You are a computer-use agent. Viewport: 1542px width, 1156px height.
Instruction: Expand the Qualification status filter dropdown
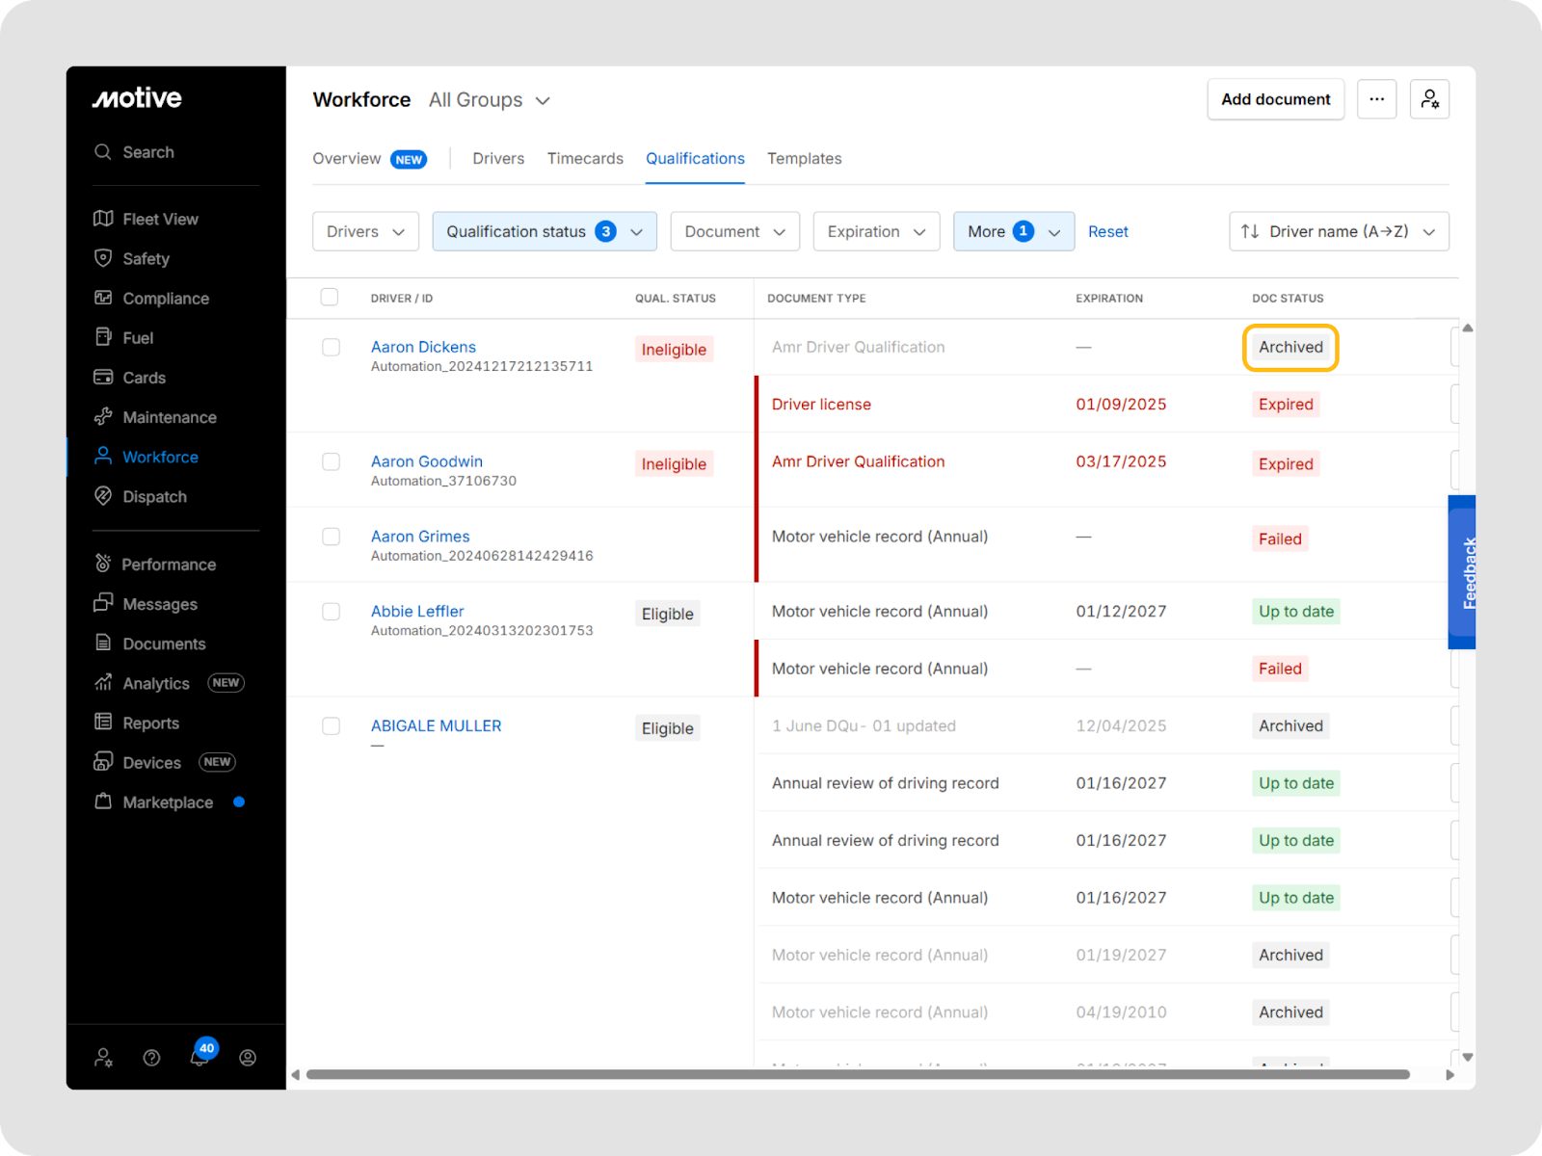click(545, 231)
